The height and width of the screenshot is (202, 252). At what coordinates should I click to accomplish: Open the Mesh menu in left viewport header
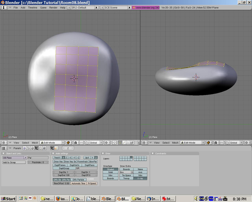[x=35, y=143]
